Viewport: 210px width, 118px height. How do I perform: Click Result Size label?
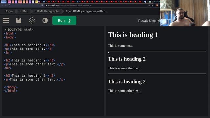point(149,21)
